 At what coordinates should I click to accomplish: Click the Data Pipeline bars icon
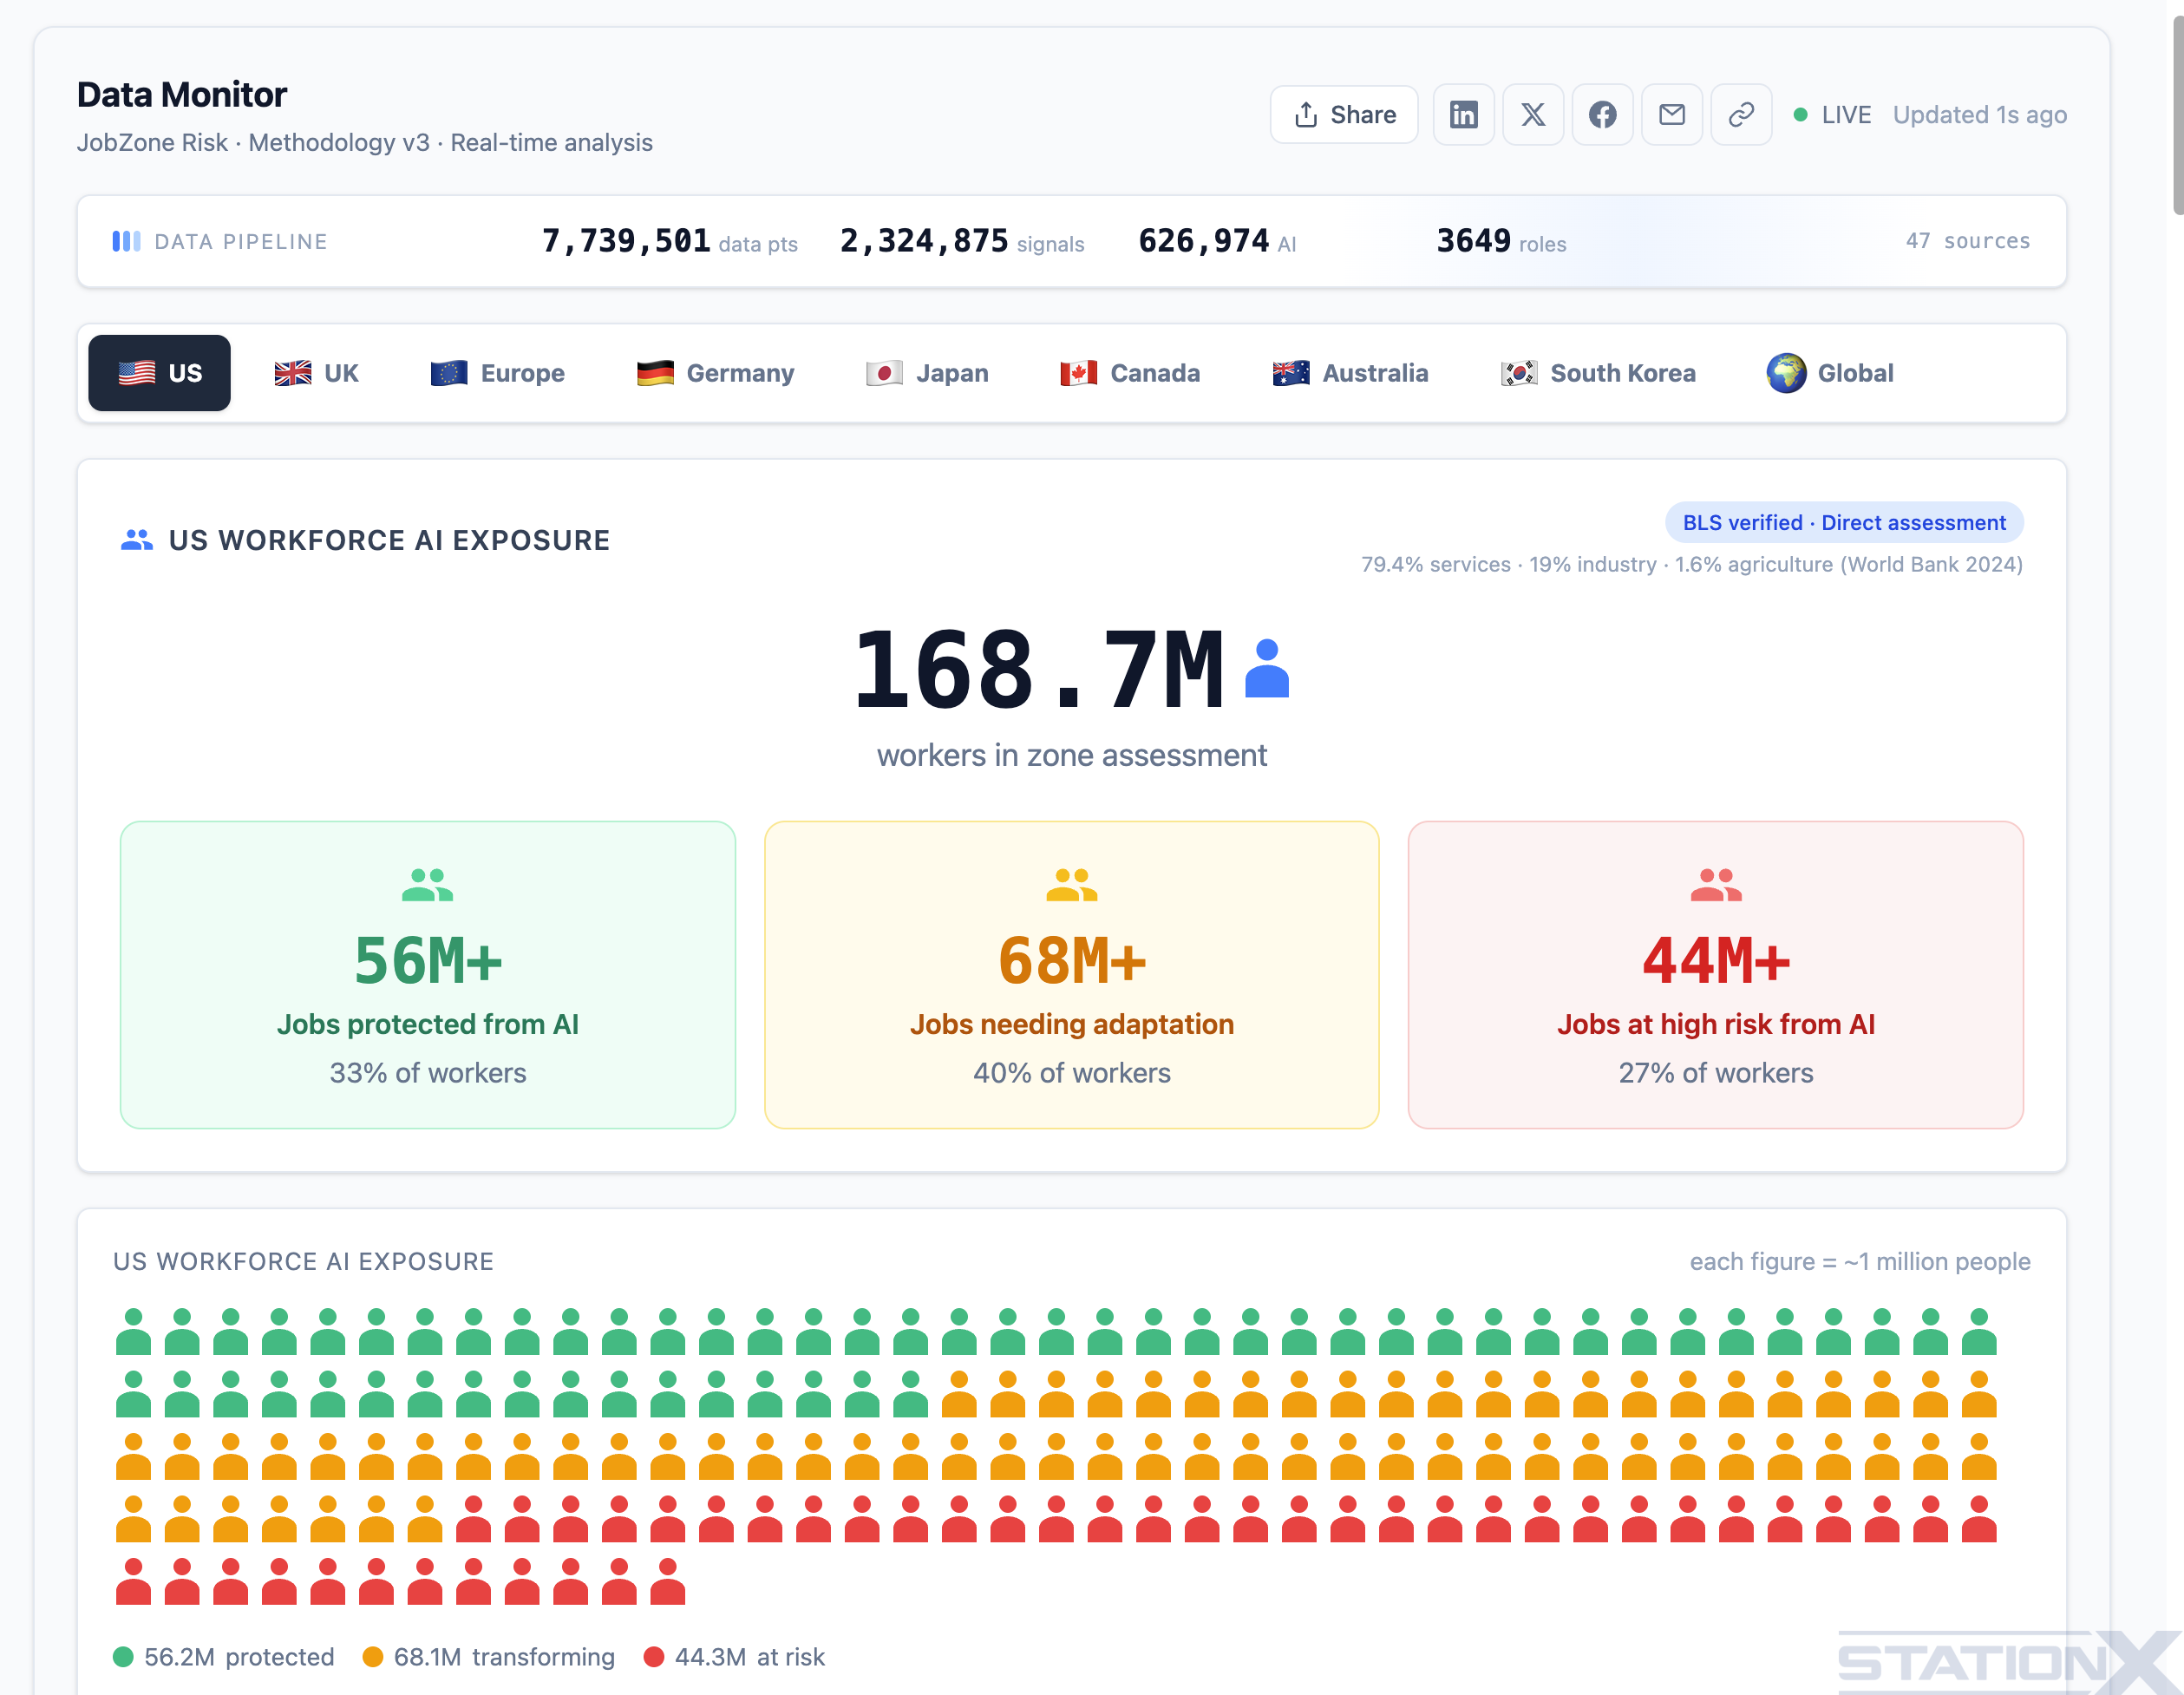126,240
